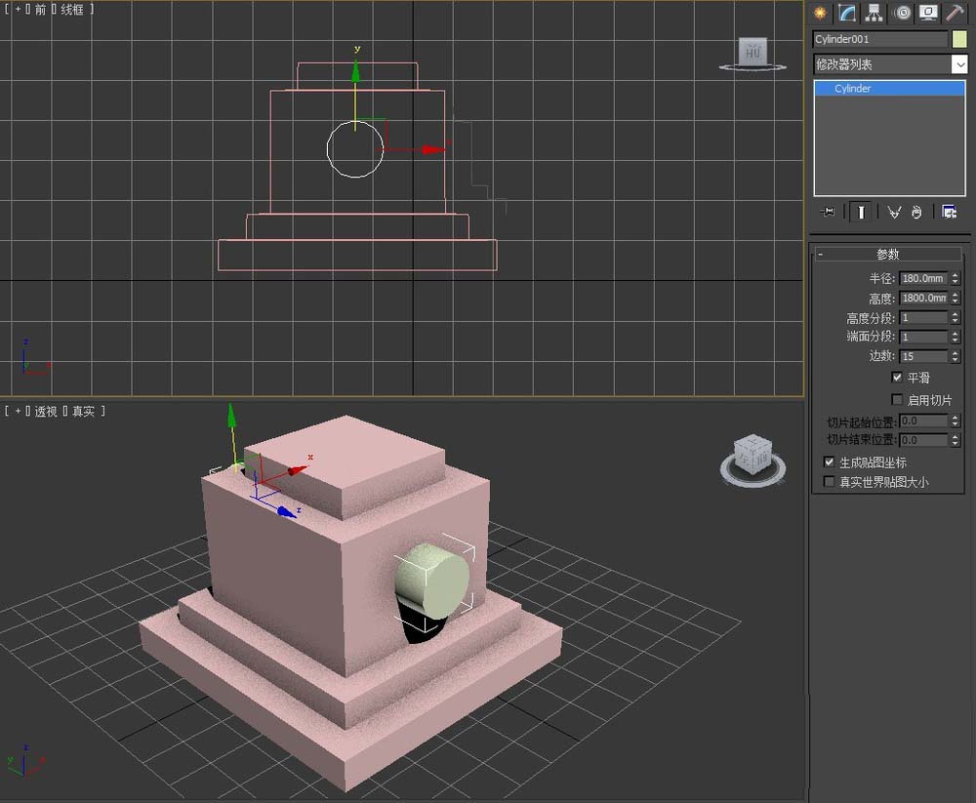Image resolution: width=976 pixels, height=803 pixels.
Task: Click the Configure Modifier Sets icon
Action: 949,212
